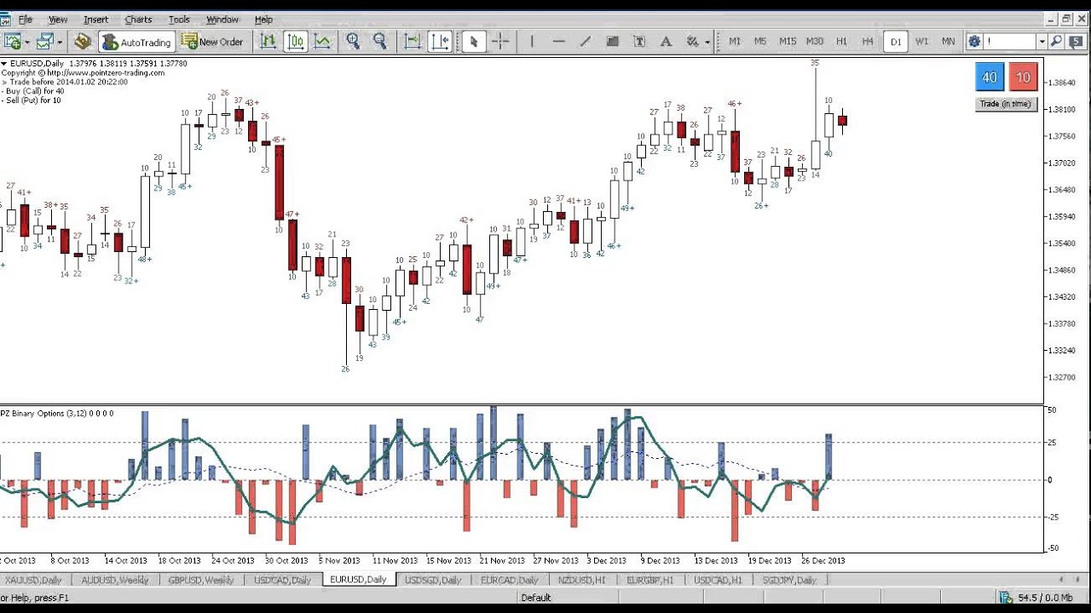This screenshot has width=1091, height=613.
Task: Click the arrows/symbols drawing tool
Action: click(x=692, y=41)
